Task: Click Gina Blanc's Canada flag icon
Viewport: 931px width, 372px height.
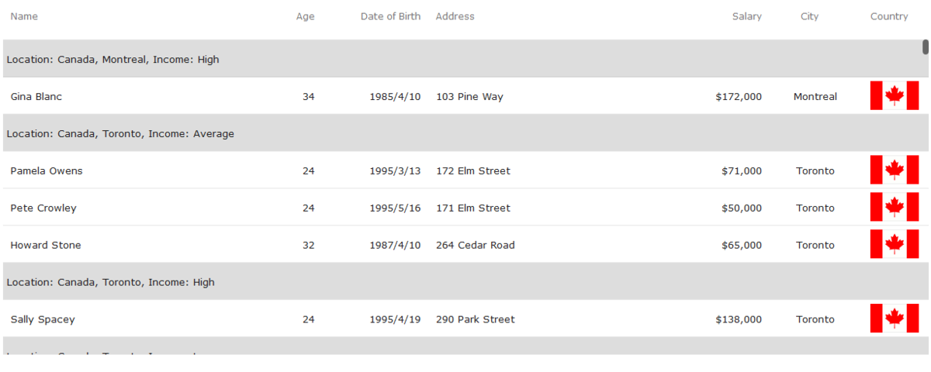Action: click(894, 96)
